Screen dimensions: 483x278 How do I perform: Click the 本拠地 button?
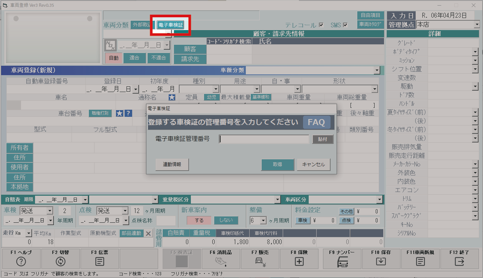point(20,187)
